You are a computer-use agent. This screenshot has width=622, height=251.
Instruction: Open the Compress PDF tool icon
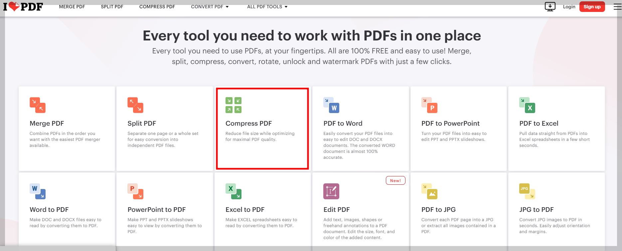click(233, 105)
